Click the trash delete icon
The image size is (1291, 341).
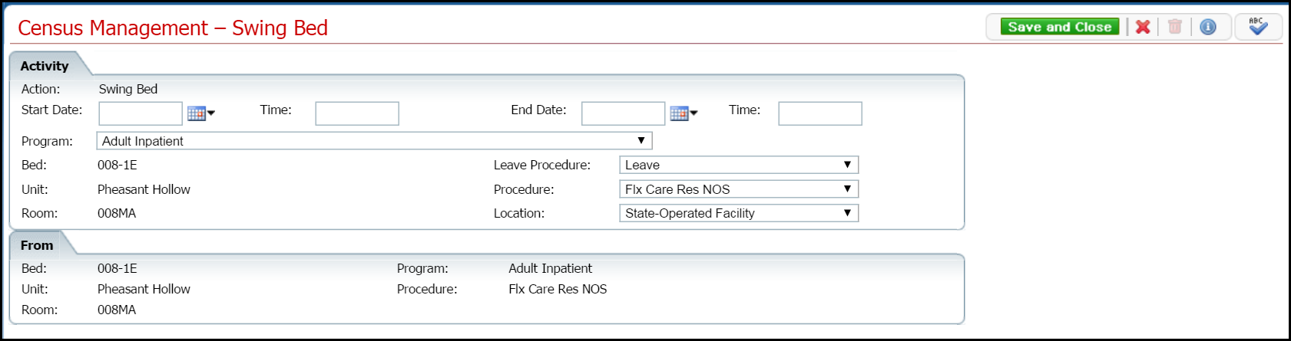pyautogui.click(x=1174, y=27)
